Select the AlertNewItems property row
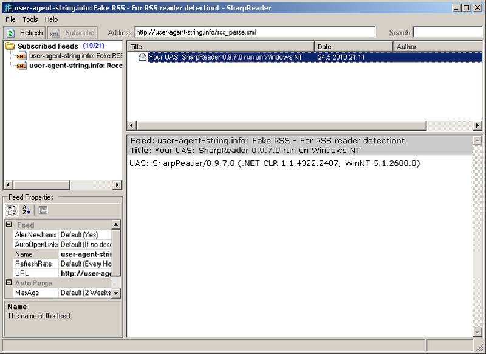The image size is (486, 354). tap(63, 235)
